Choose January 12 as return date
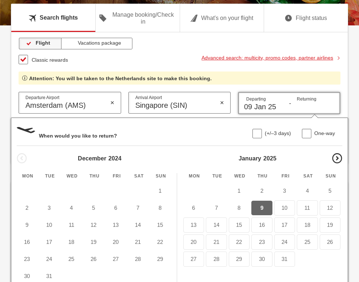 tap(330, 208)
